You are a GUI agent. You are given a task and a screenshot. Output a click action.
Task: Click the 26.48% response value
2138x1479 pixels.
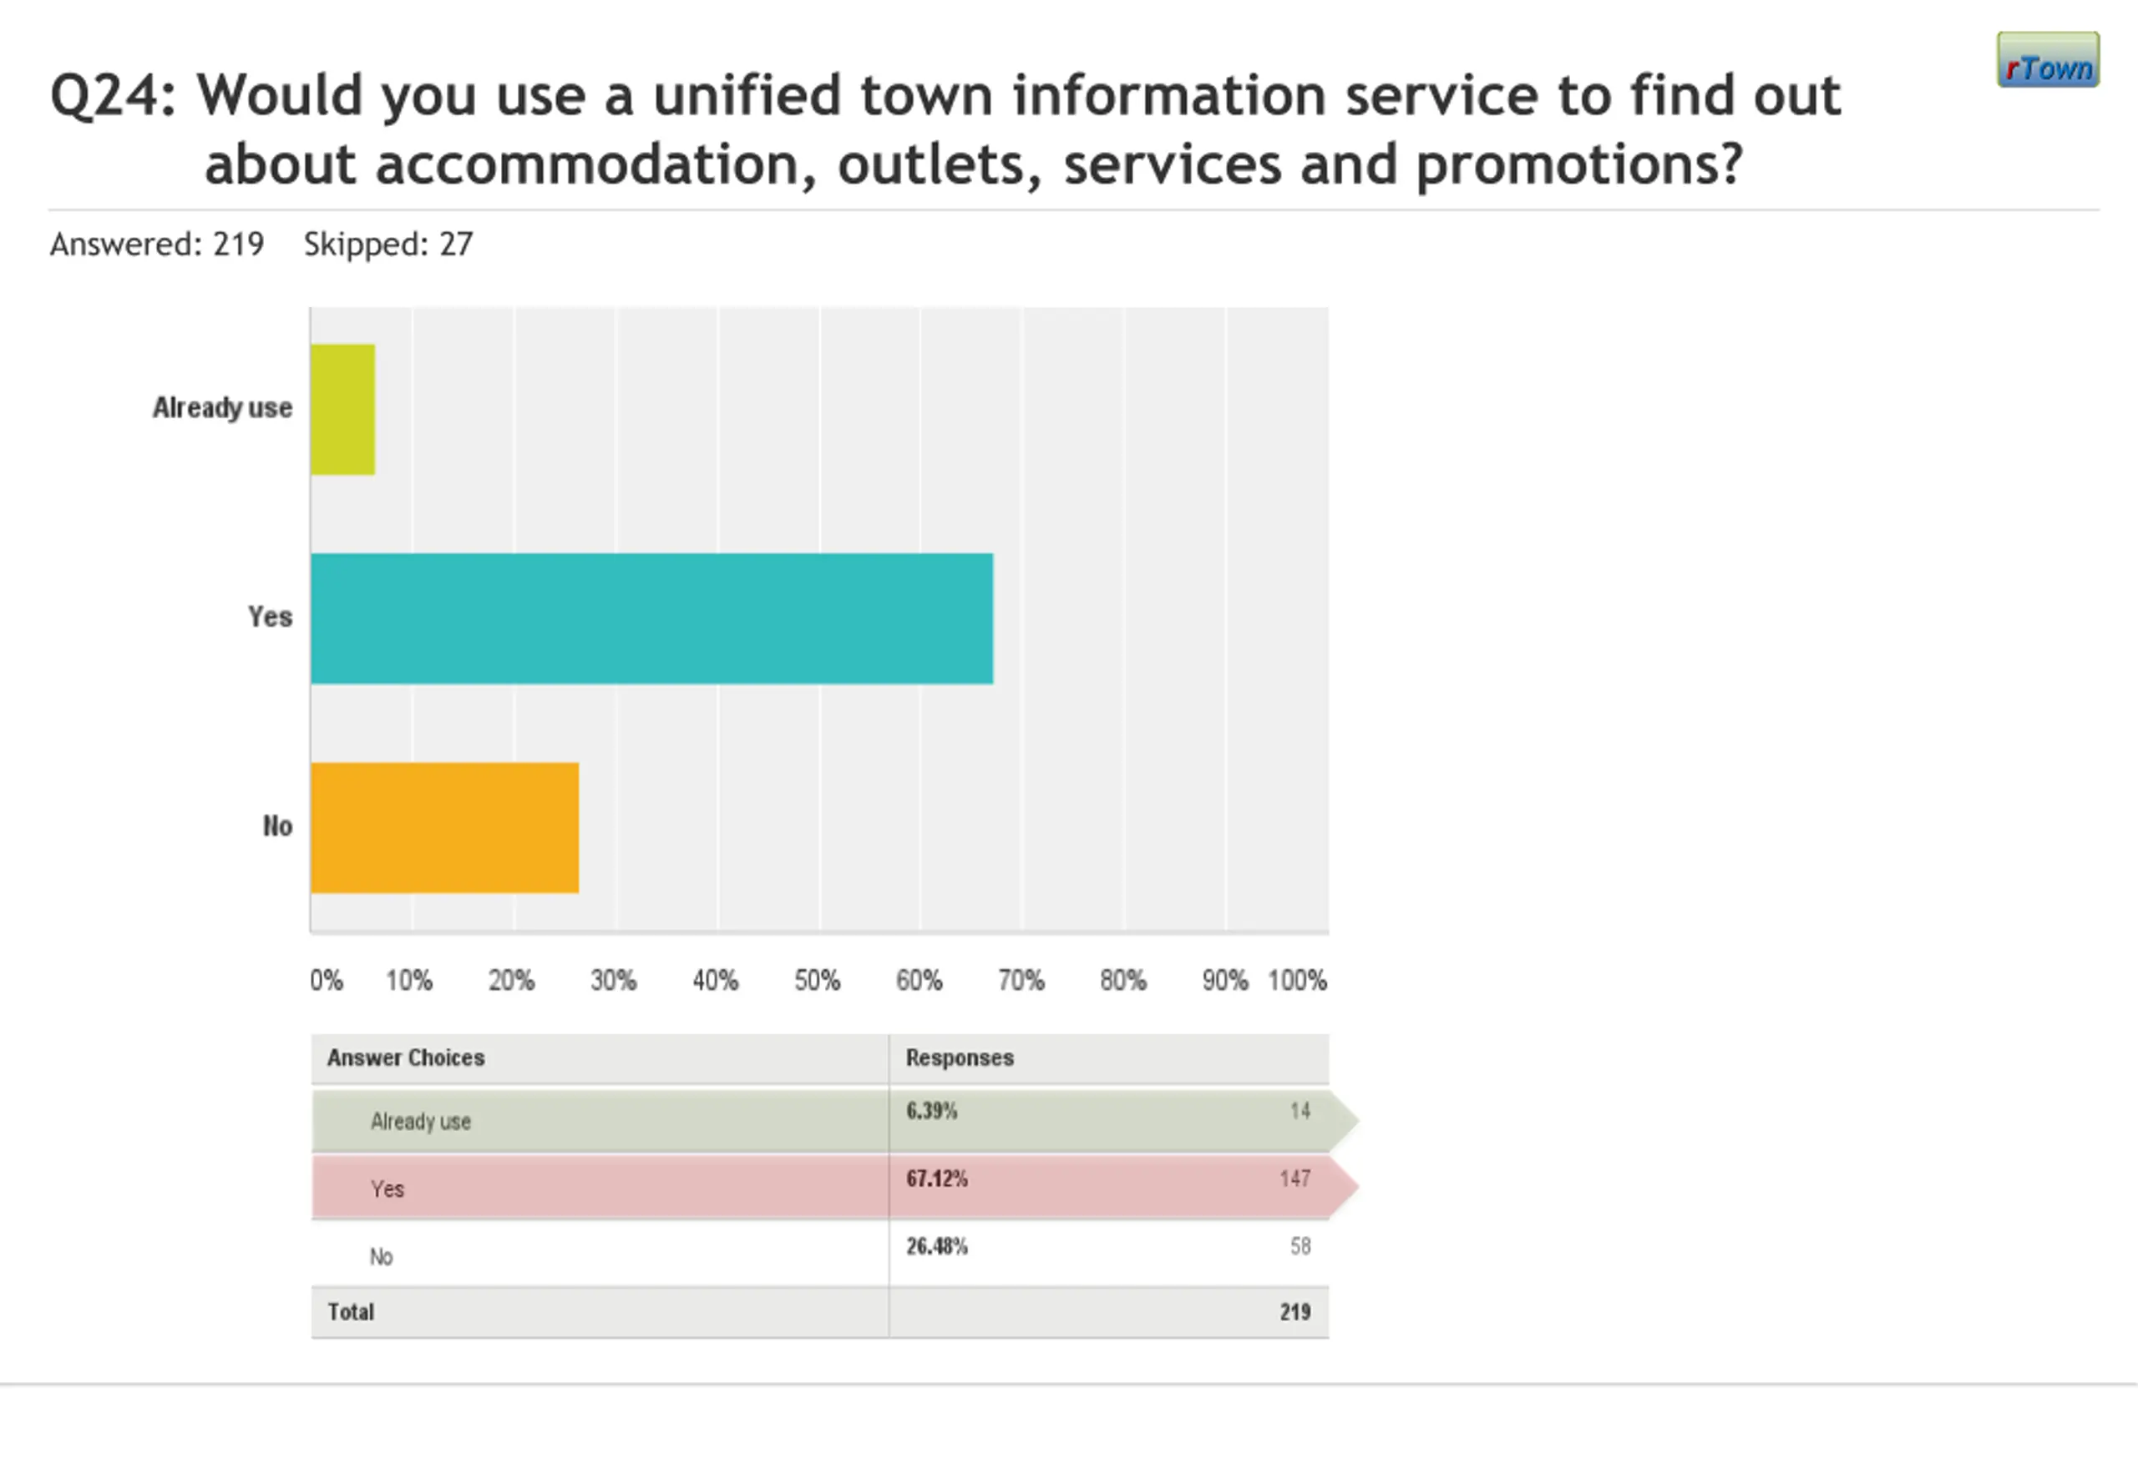pyautogui.click(x=936, y=1246)
